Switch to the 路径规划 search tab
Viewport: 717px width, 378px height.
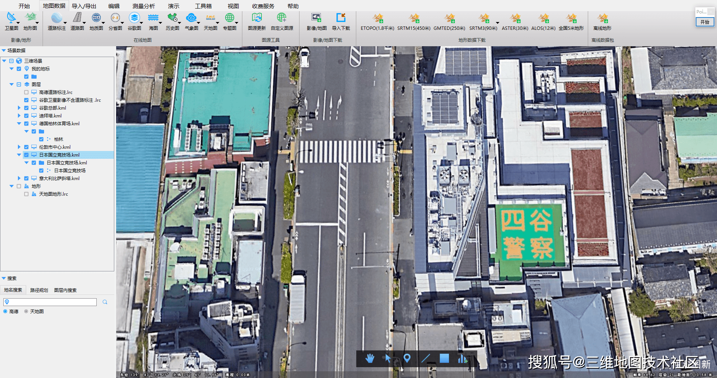39,290
